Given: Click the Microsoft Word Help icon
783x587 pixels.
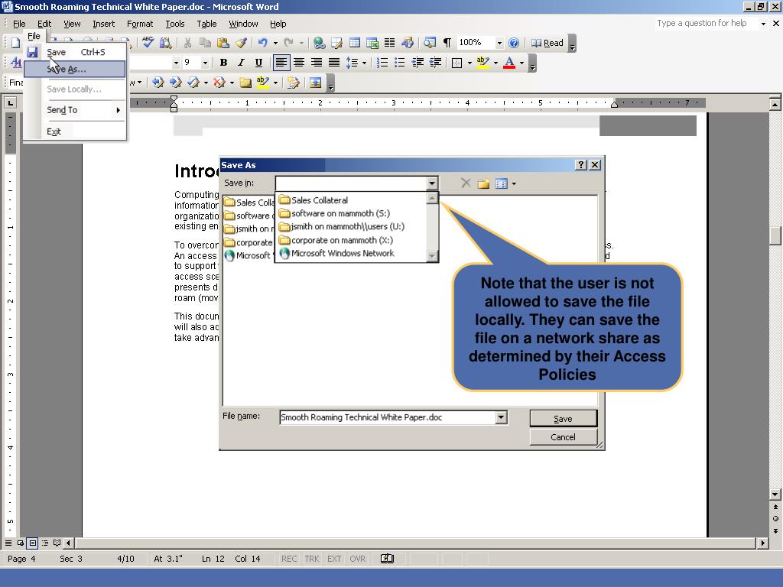Looking at the screenshot, I should click(513, 43).
